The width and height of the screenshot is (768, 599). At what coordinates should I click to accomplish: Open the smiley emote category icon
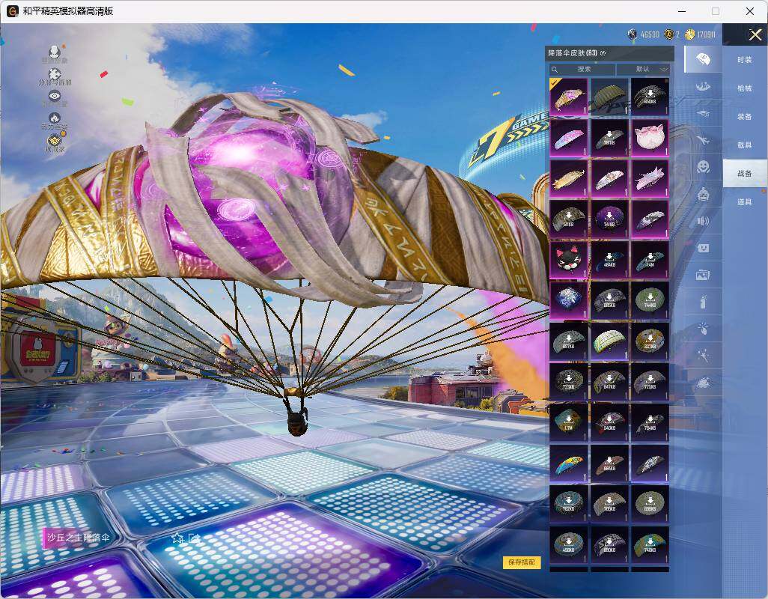pos(703,167)
